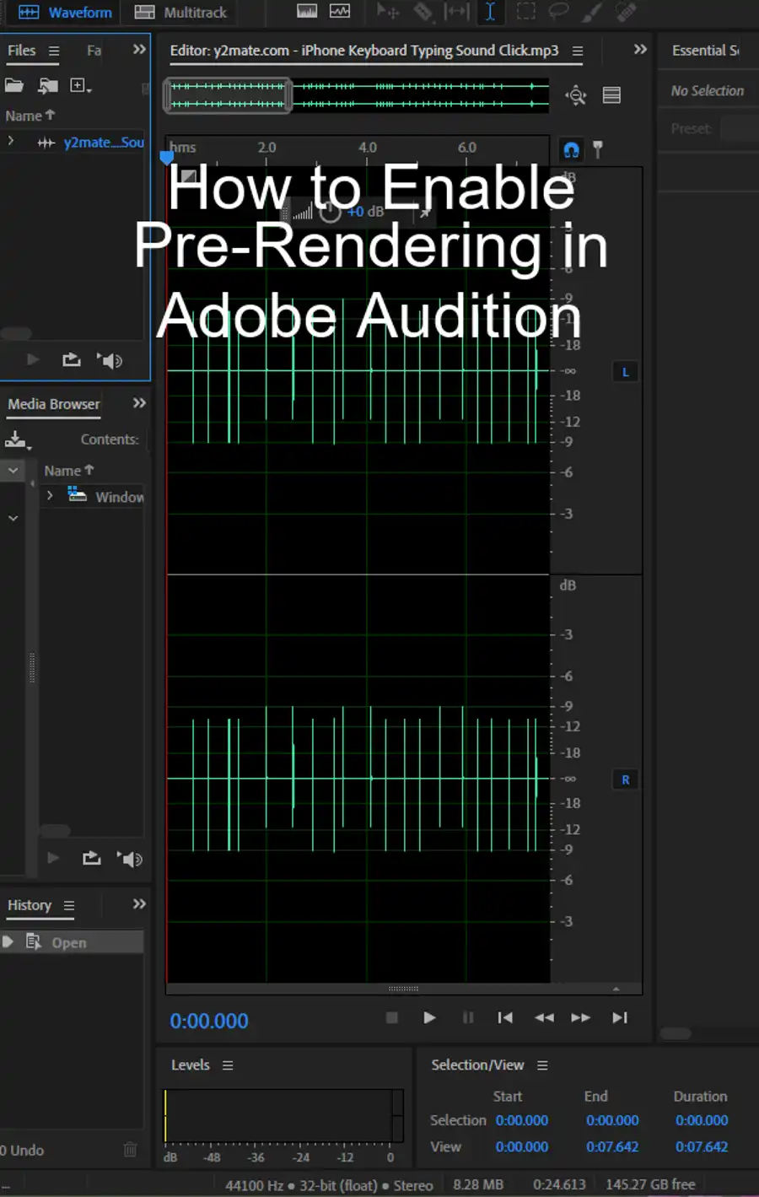This screenshot has width=759, height=1197.
Task: Click the Import File icon in Files panel
Action: tap(48, 85)
